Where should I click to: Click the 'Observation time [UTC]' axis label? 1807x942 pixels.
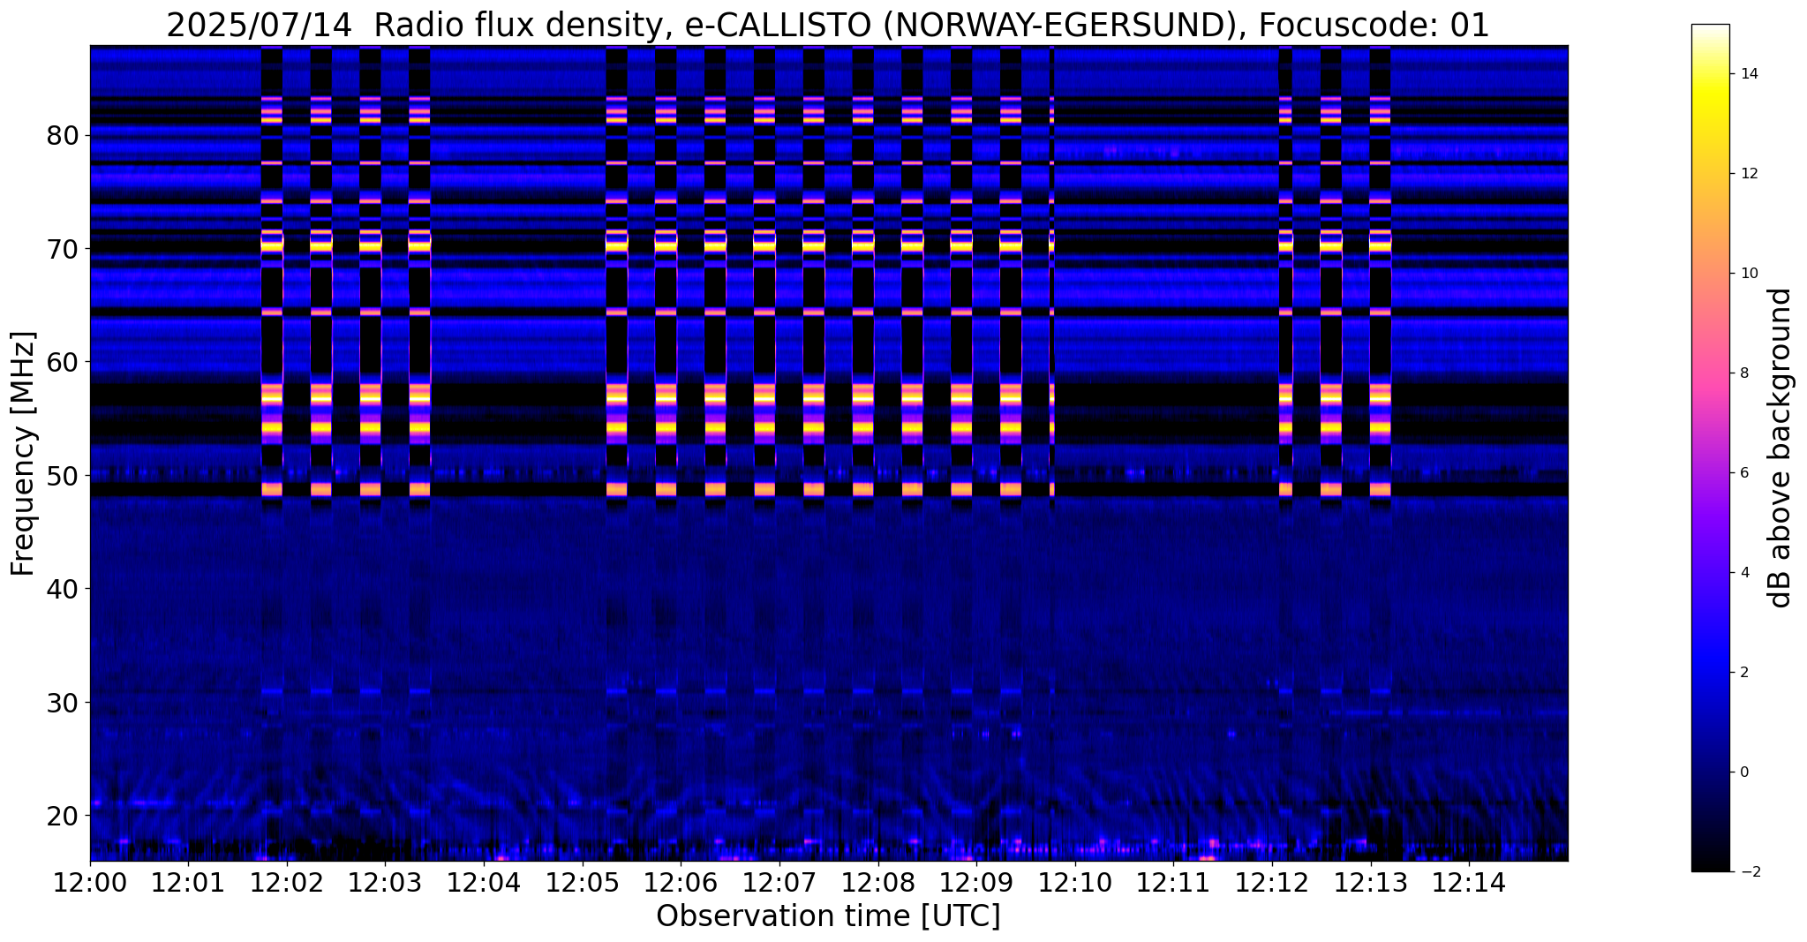[x=828, y=916]
